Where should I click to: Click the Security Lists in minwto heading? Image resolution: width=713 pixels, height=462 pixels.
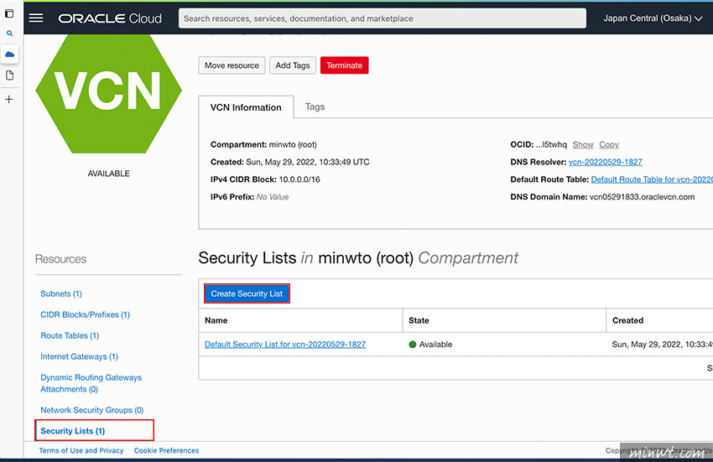pos(358,257)
